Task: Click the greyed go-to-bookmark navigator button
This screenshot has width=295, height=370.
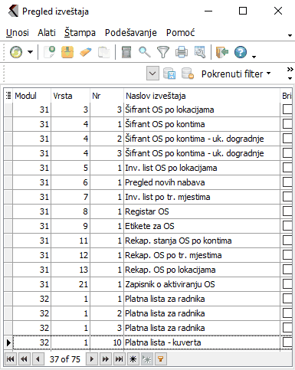Action: (x=147, y=359)
